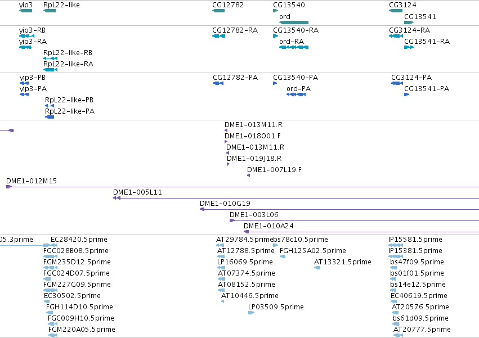
Task: Open the CG13540-RA transcript label
Action: 296,30
